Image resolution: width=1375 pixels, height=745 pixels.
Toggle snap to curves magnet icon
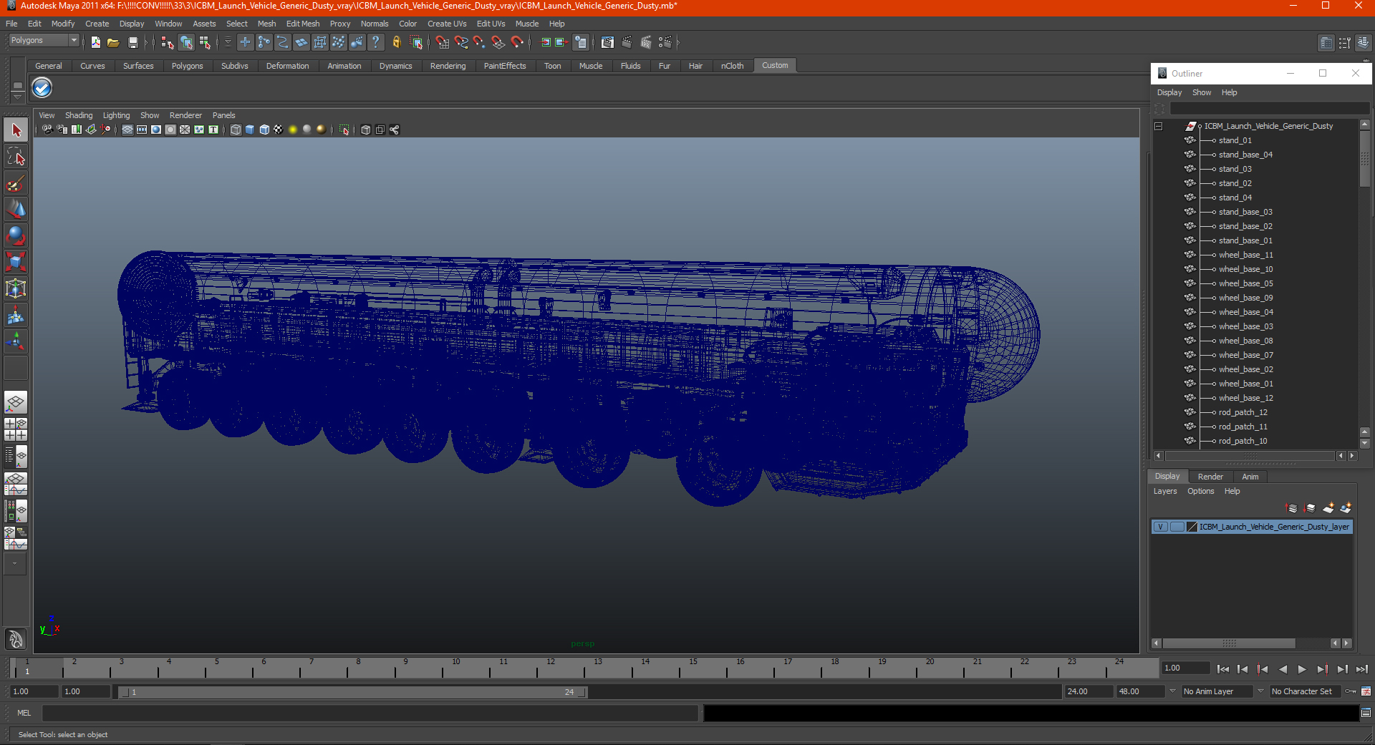(460, 43)
